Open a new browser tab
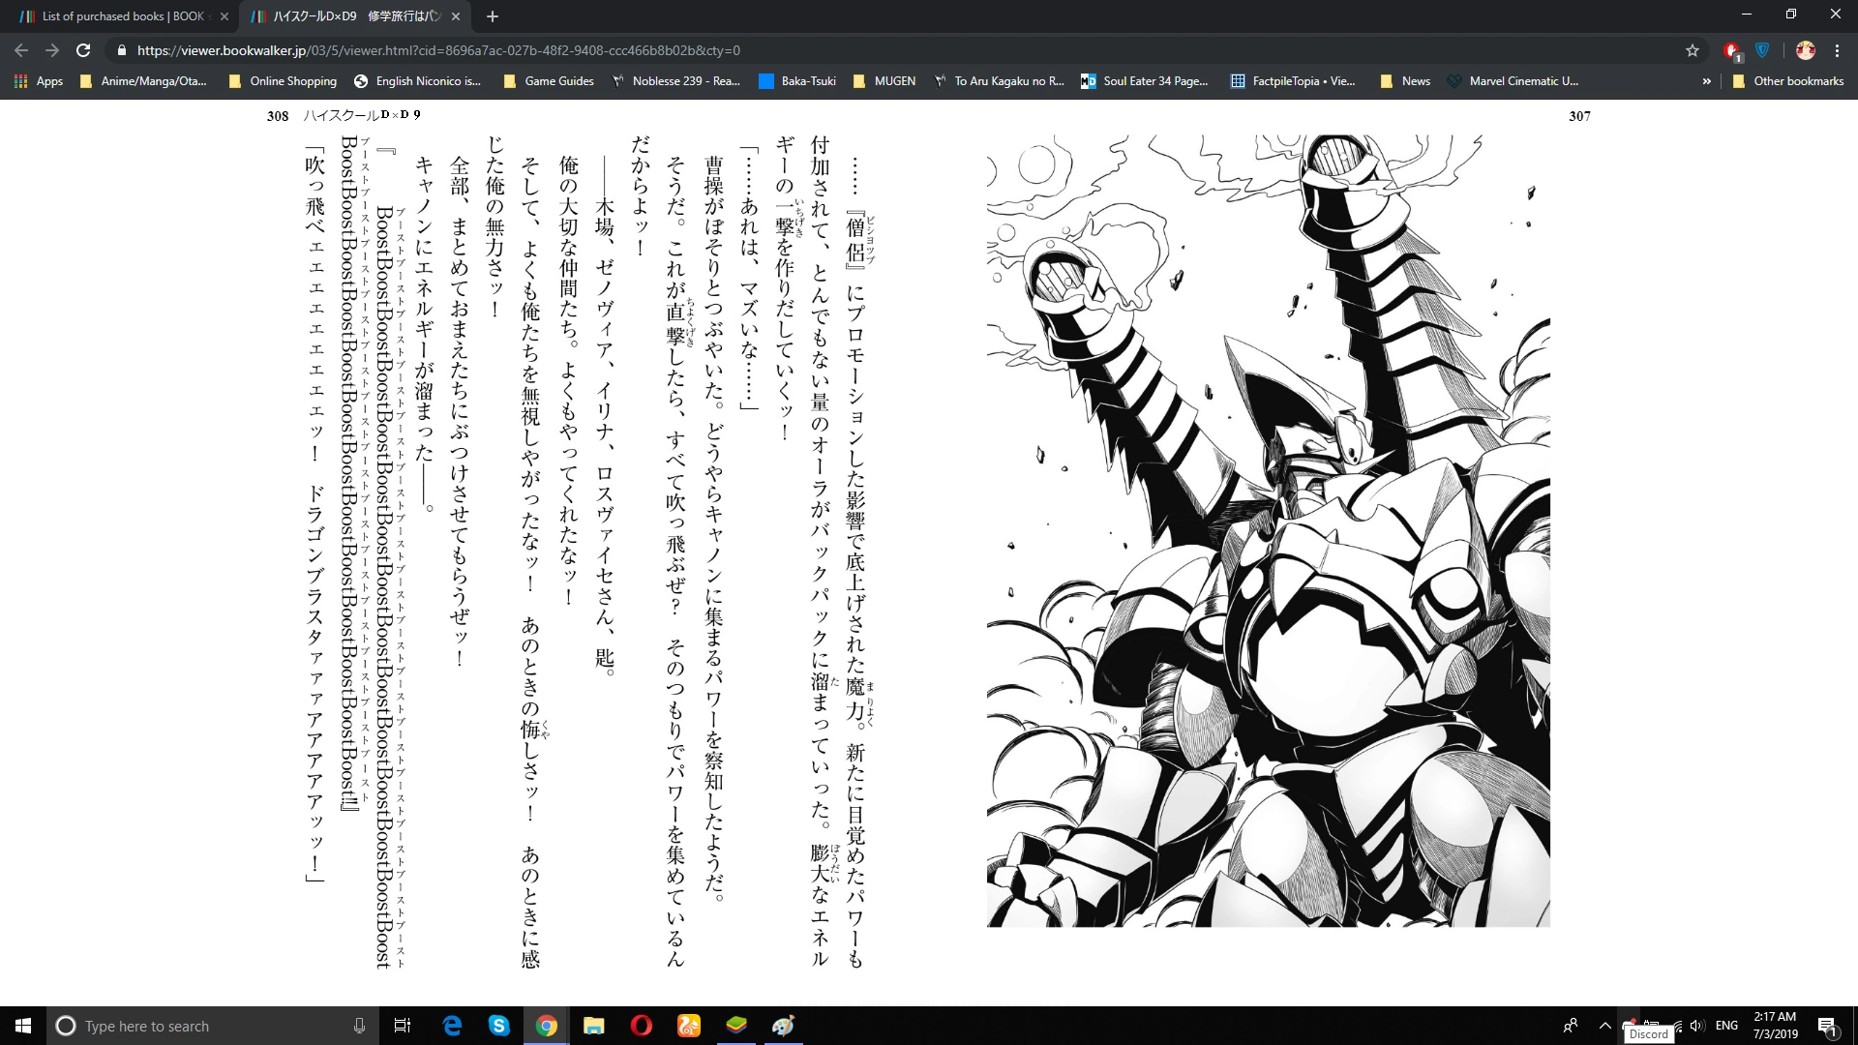The image size is (1858, 1045). [x=493, y=16]
